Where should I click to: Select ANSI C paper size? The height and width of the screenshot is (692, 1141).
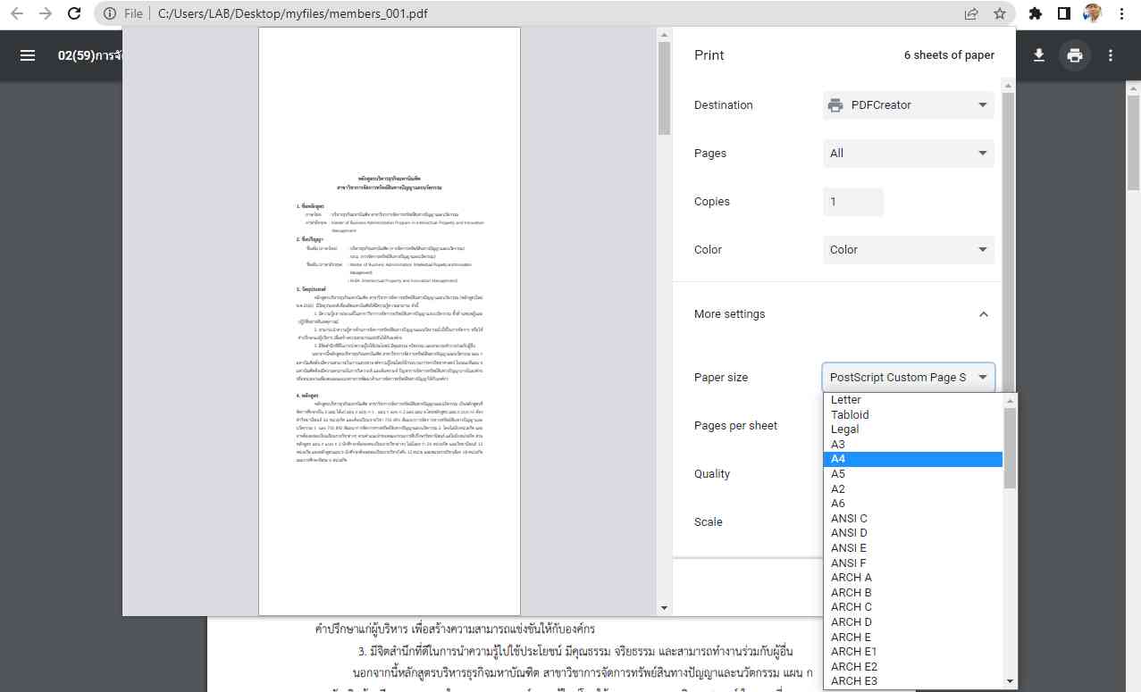click(911, 519)
